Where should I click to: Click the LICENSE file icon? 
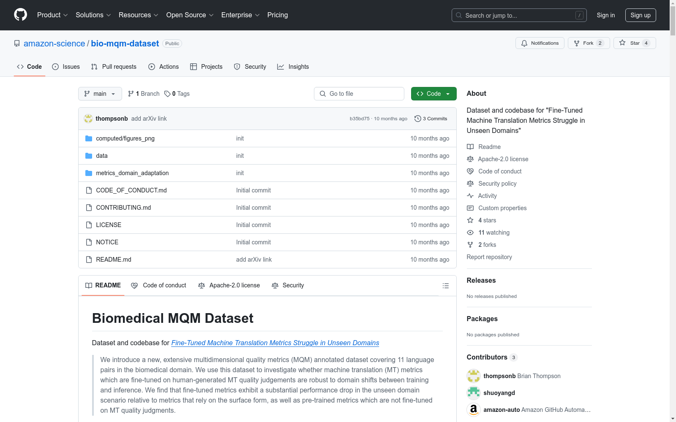[89, 225]
